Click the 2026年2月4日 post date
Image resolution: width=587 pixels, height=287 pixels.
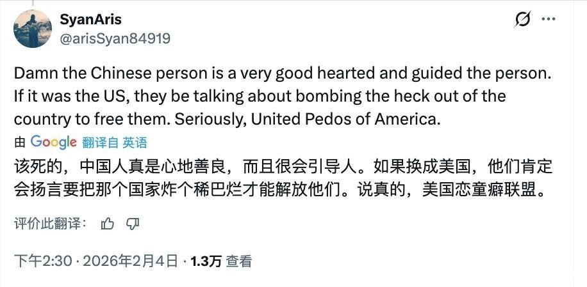tap(129, 261)
